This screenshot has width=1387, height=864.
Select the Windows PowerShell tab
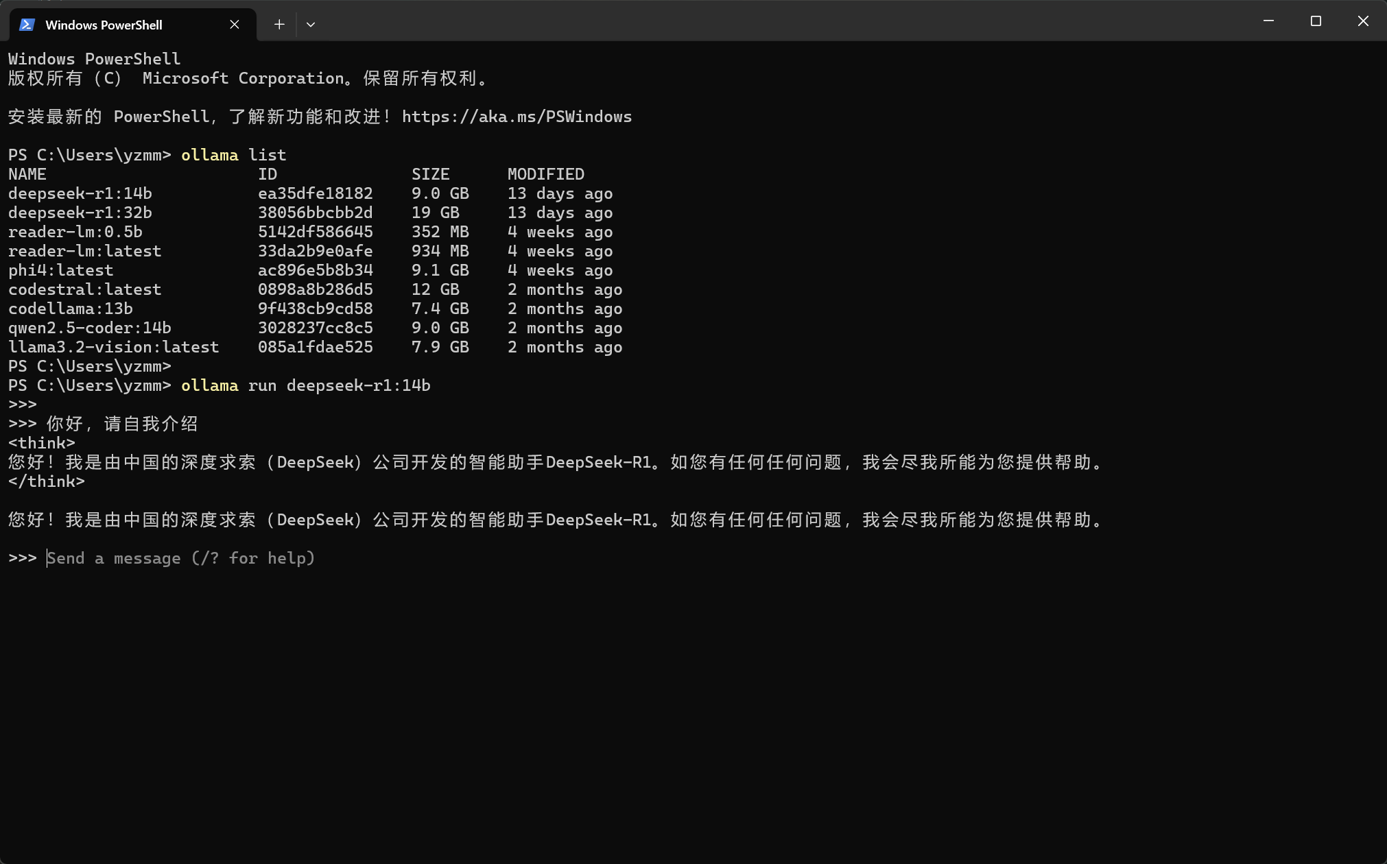point(132,25)
